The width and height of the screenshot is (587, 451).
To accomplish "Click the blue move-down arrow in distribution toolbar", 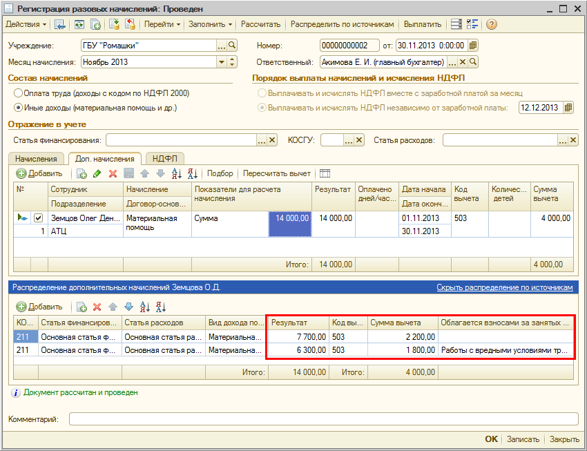I will [x=128, y=307].
